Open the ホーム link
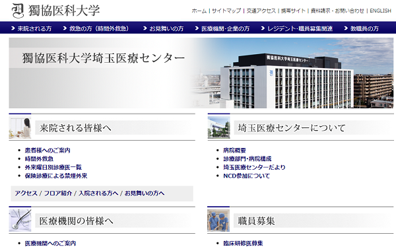This screenshot has width=396, height=247. pos(199,11)
